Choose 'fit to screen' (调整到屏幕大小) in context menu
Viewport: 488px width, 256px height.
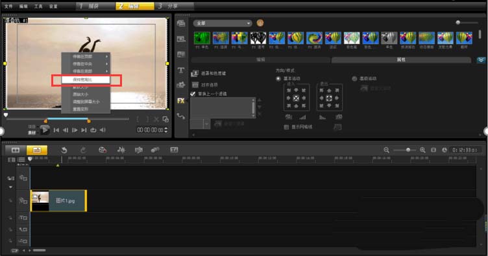(x=86, y=101)
